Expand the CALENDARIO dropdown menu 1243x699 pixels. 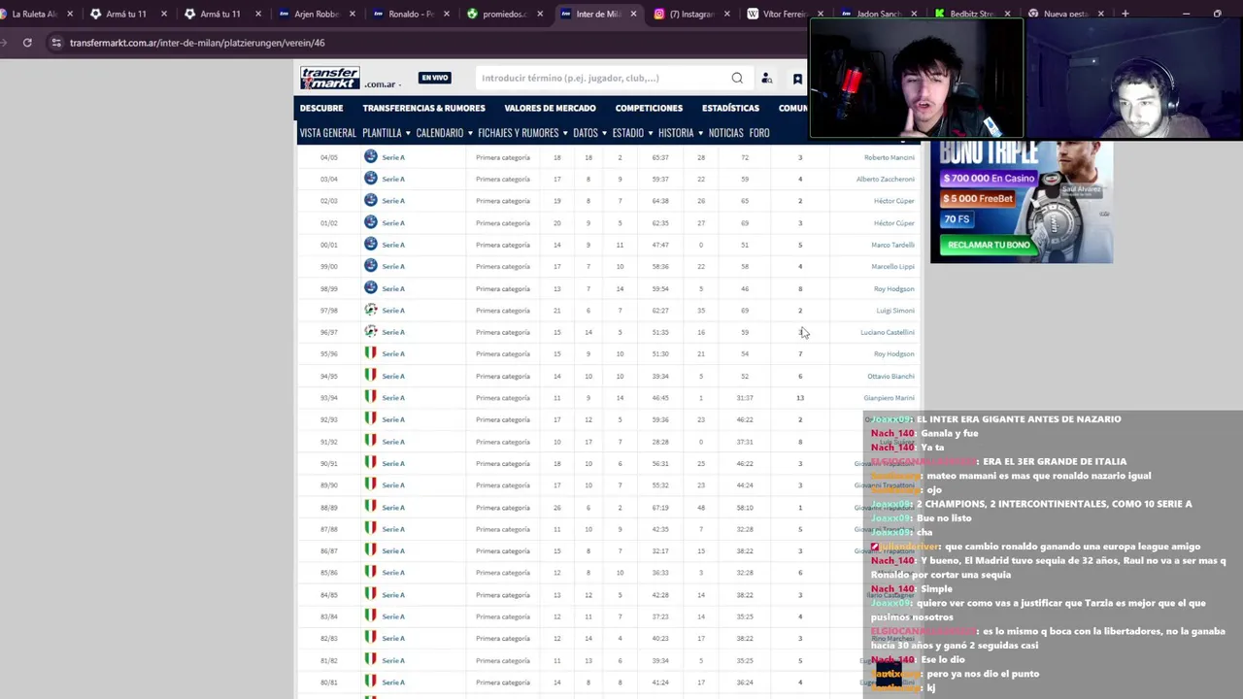[444, 133]
